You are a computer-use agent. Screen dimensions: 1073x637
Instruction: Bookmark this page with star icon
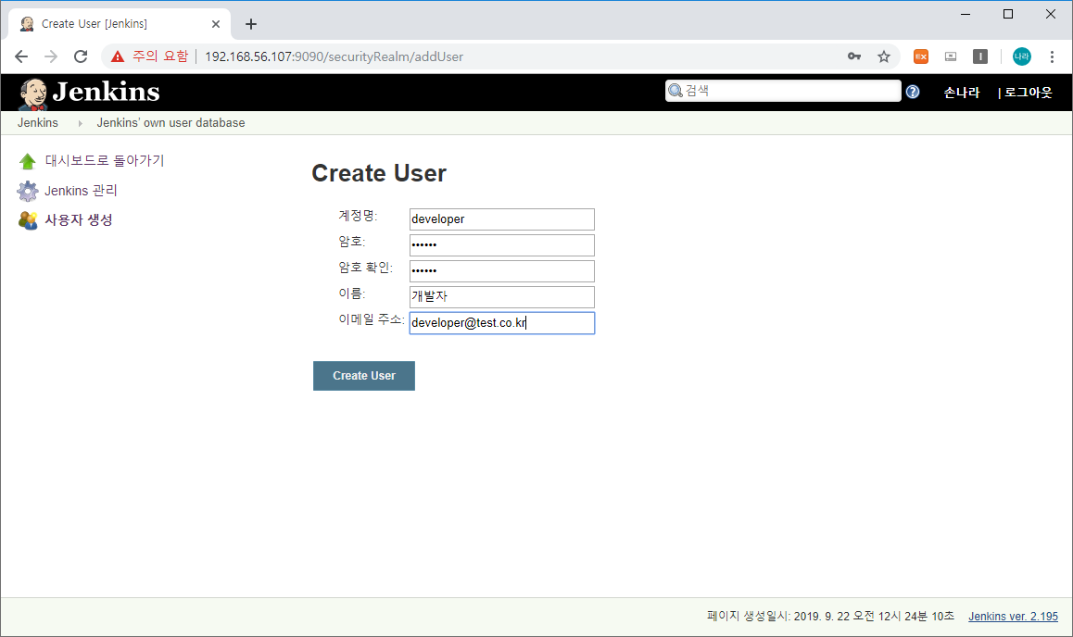pos(884,56)
